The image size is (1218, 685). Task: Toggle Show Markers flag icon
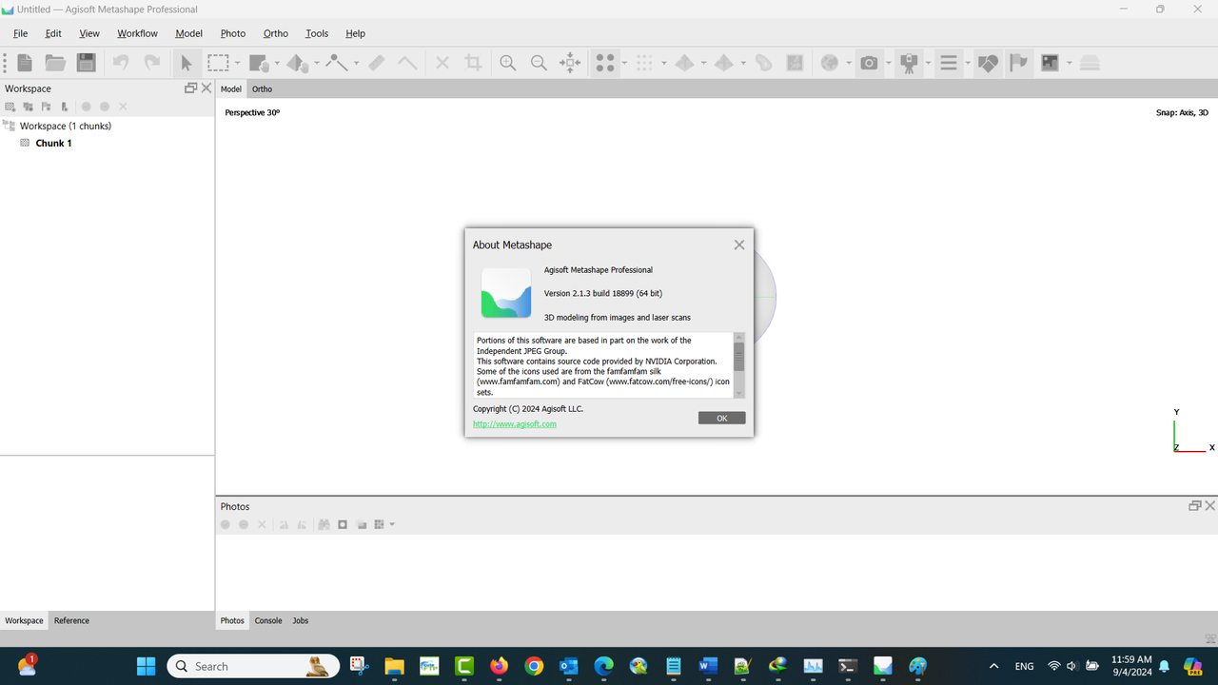pos(1018,63)
